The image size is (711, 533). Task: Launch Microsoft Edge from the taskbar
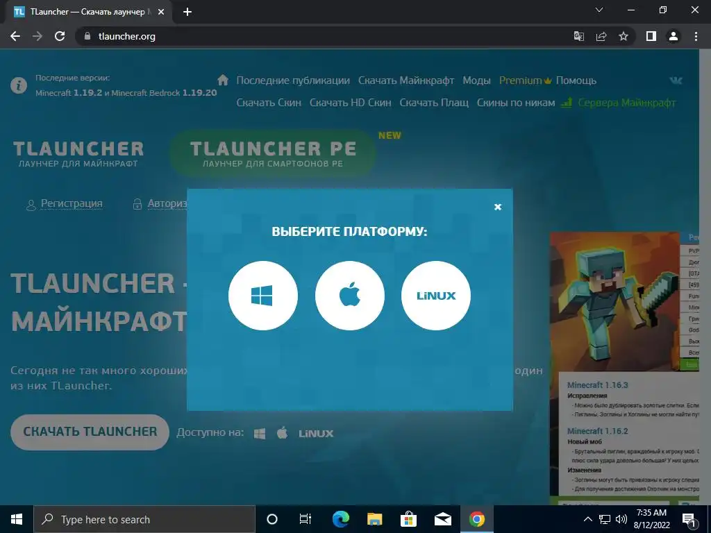pos(340,519)
